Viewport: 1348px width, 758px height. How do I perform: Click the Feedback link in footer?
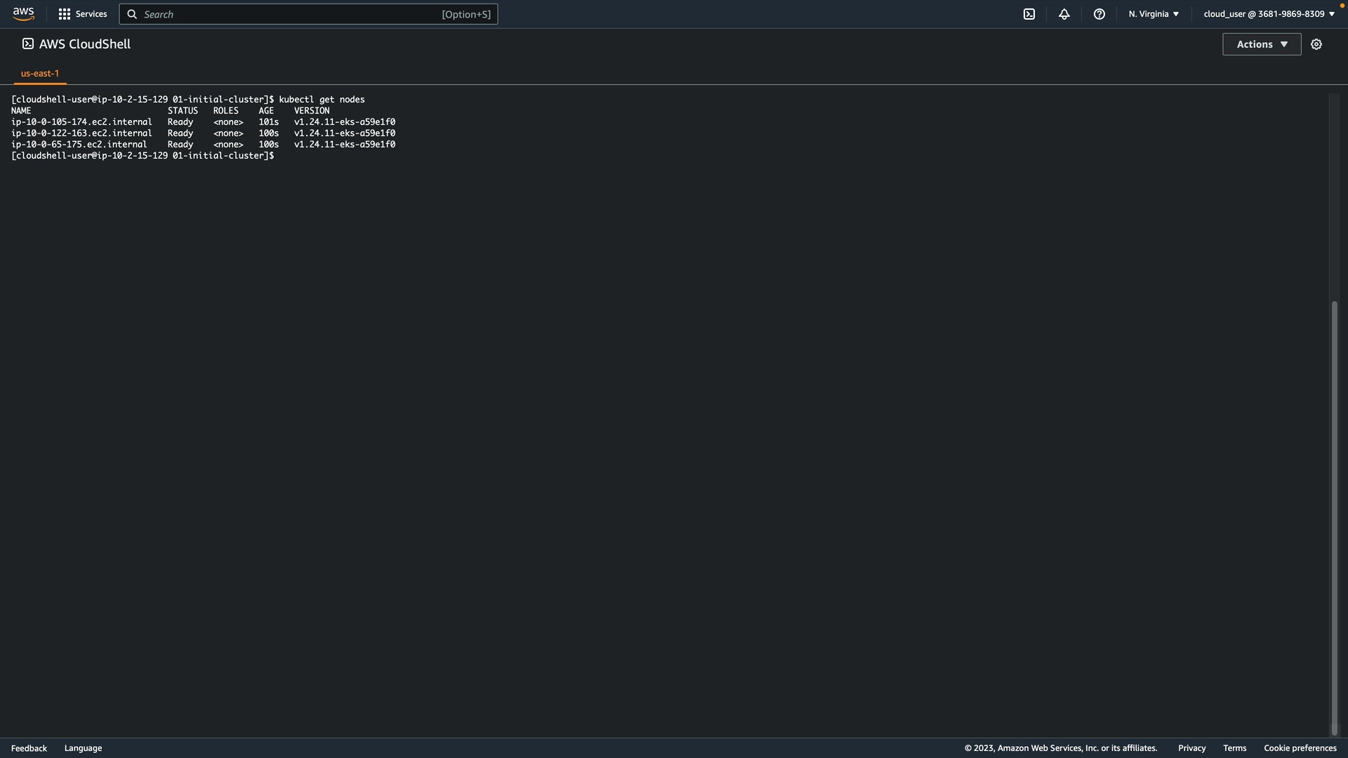point(29,748)
